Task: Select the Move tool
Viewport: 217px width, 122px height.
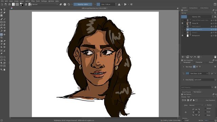Action: [4, 35]
